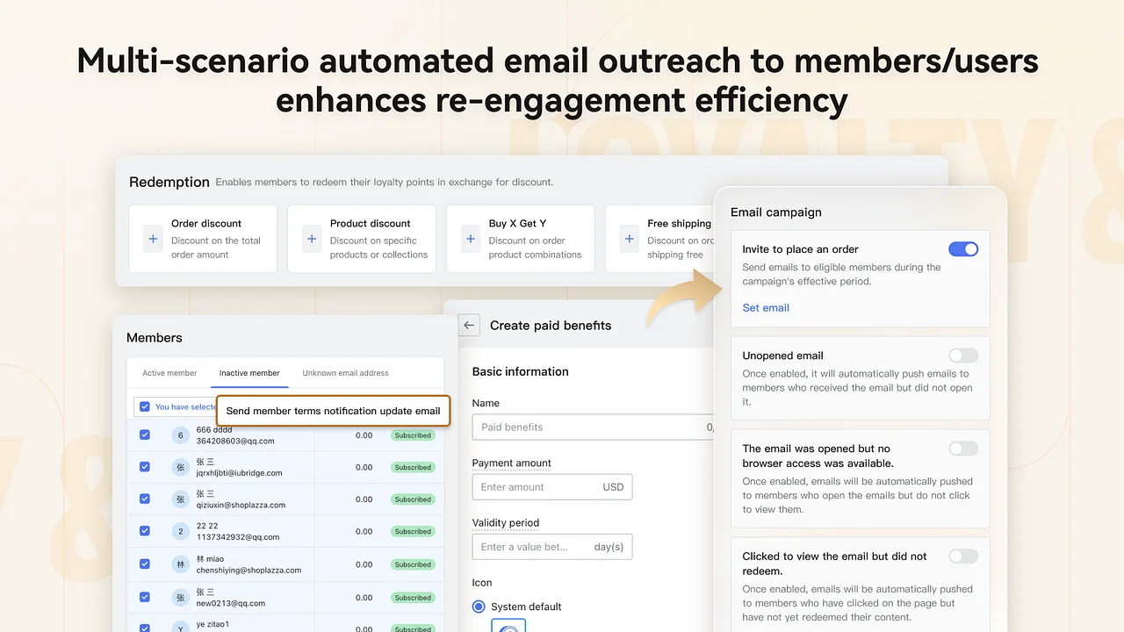Select the System default radio button
Screen dimensions: 1124x632
pos(479,607)
